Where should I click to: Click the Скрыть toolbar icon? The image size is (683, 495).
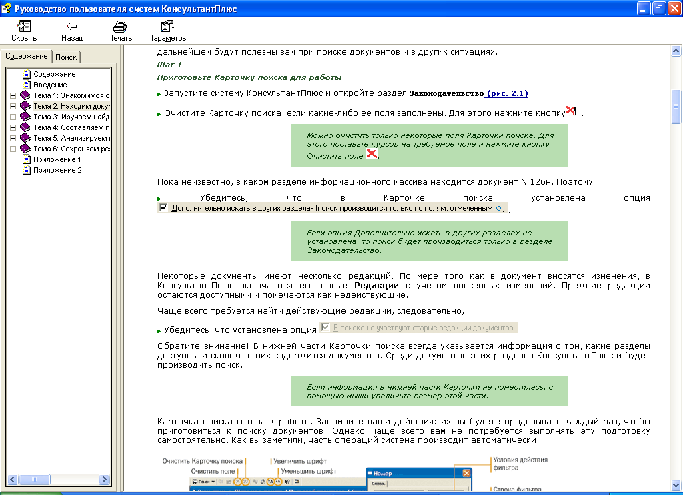click(x=24, y=27)
